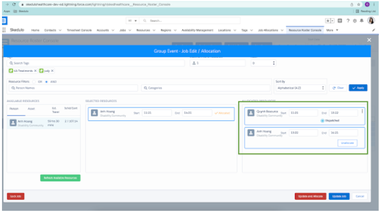Expand the Locations nav dropdown chevron

pyautogui.click(x=235, y=30)
